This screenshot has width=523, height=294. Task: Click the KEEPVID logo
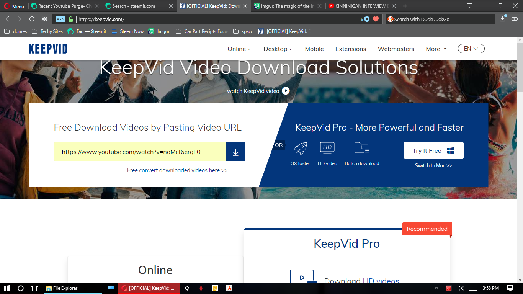point(48,49)
